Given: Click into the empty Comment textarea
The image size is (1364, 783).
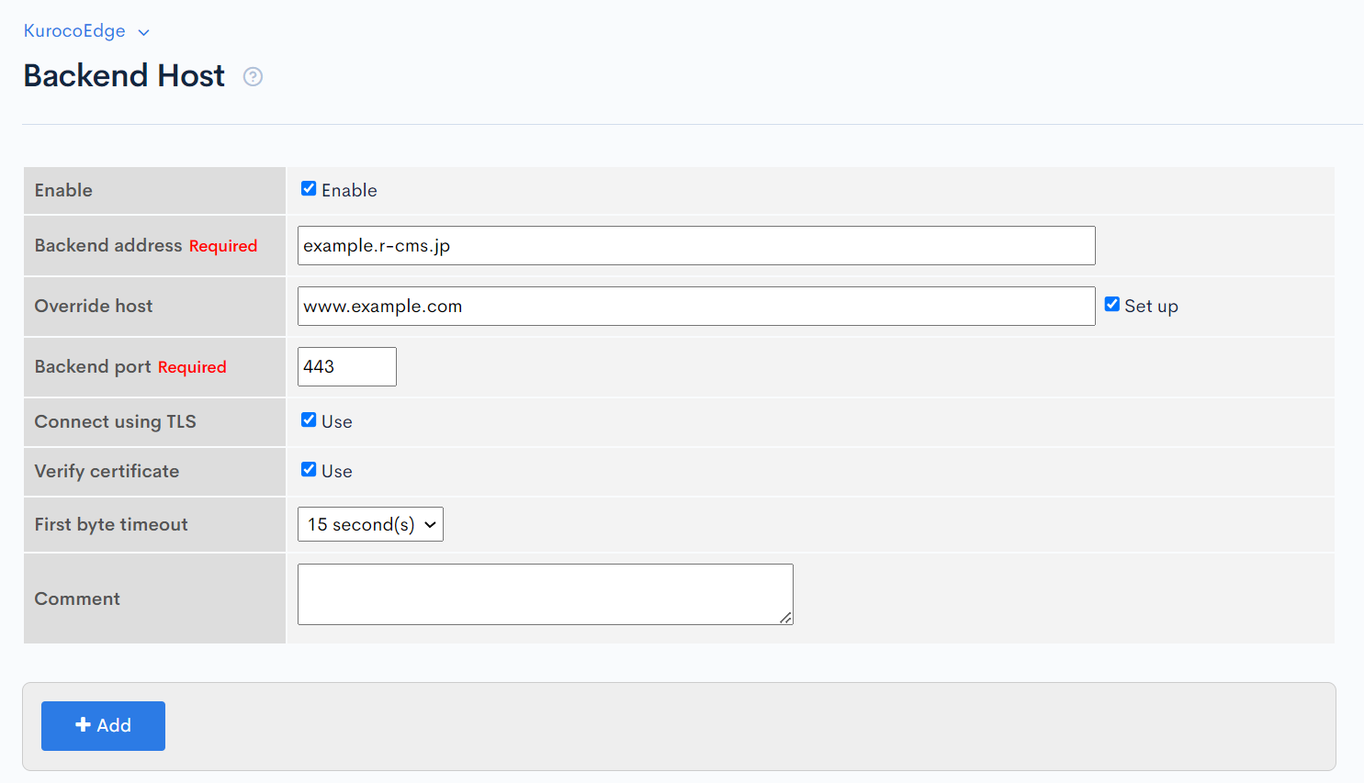Looking at the screenshot, I should pos(545,593).
